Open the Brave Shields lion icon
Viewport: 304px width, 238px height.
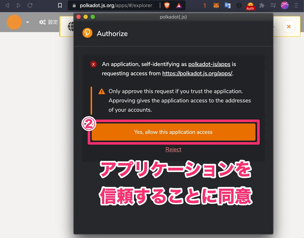pos(167,5)
